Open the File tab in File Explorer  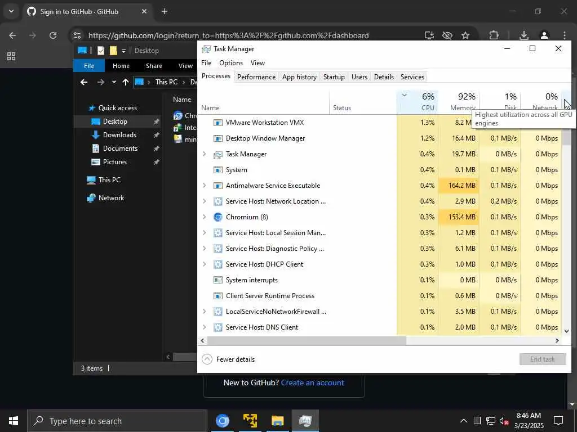point(88,66)
